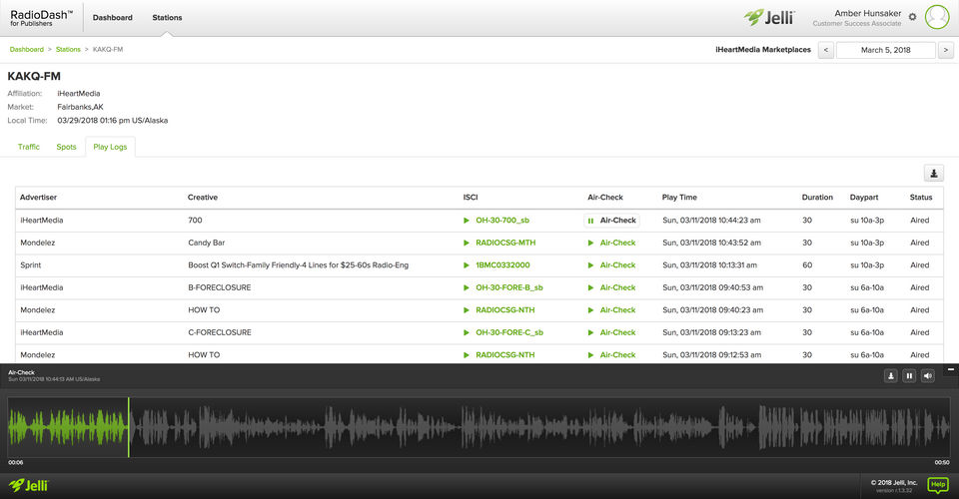Image resolution: width=959 pixels, height=499 pixels.
Task: Open the 1BMC0332000 ISCI link
Action: [x=502, y=265]
